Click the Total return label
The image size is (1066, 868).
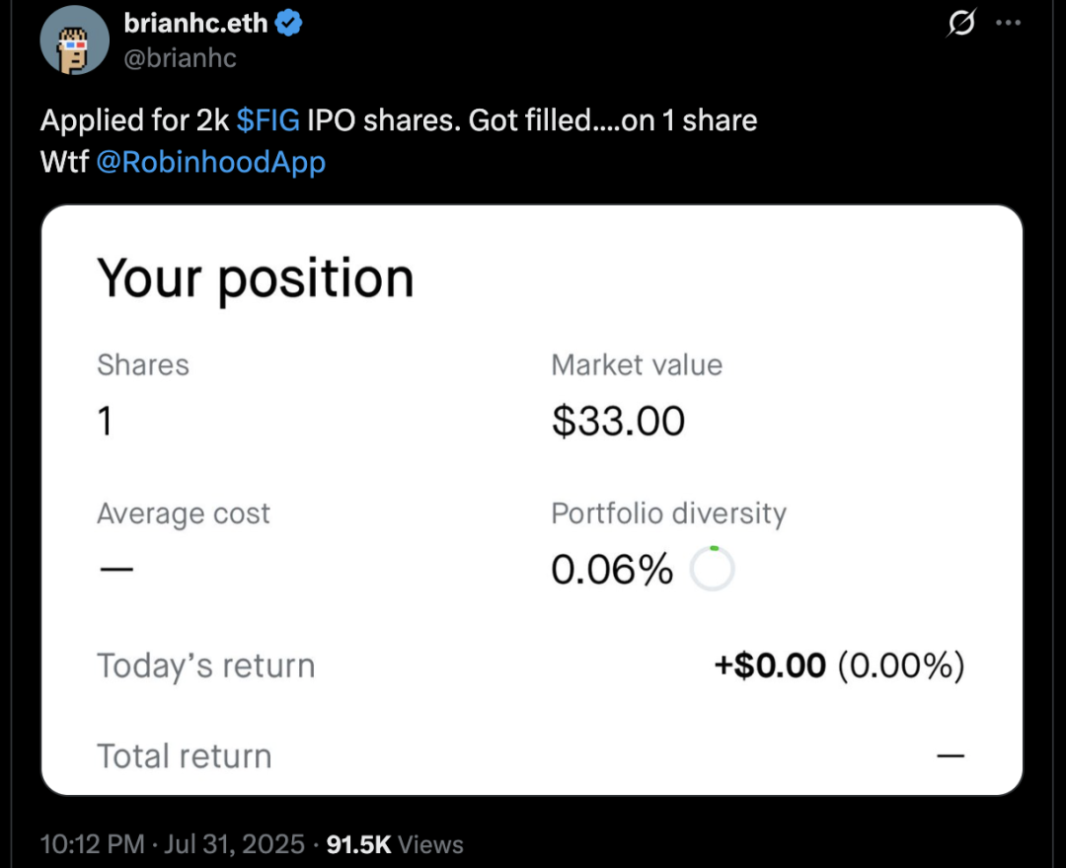pyautogui.click(x=185, y=756)
